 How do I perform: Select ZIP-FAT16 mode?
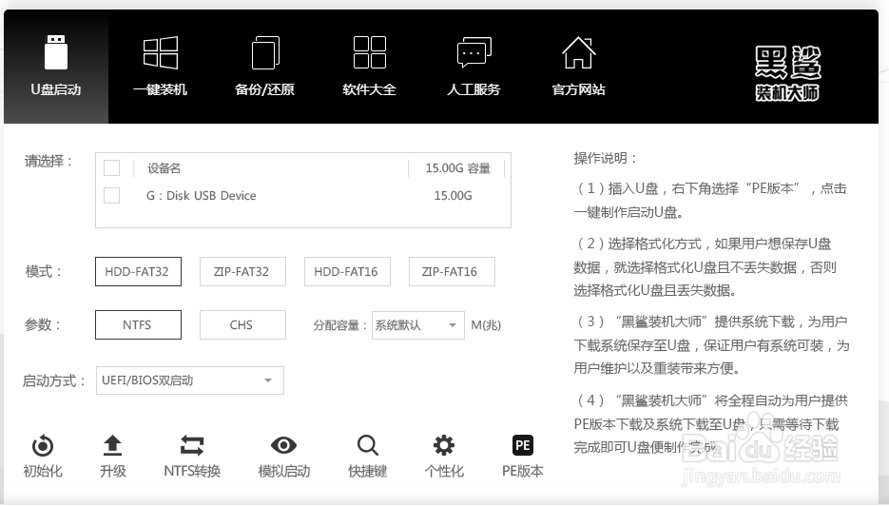pos(452,272)
